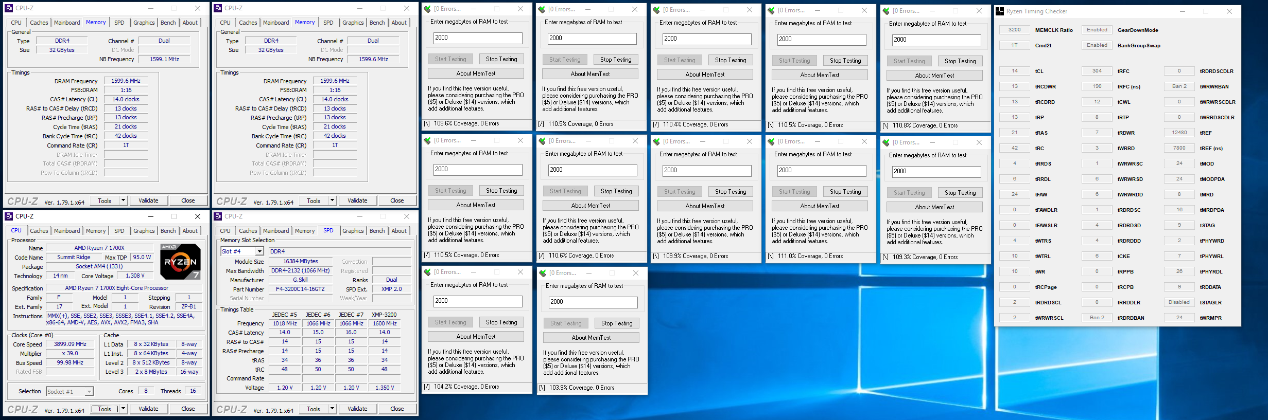1268x420 pixels.
Task: Click Validate in the CPU-Z processor window
Action: [148, 409]
